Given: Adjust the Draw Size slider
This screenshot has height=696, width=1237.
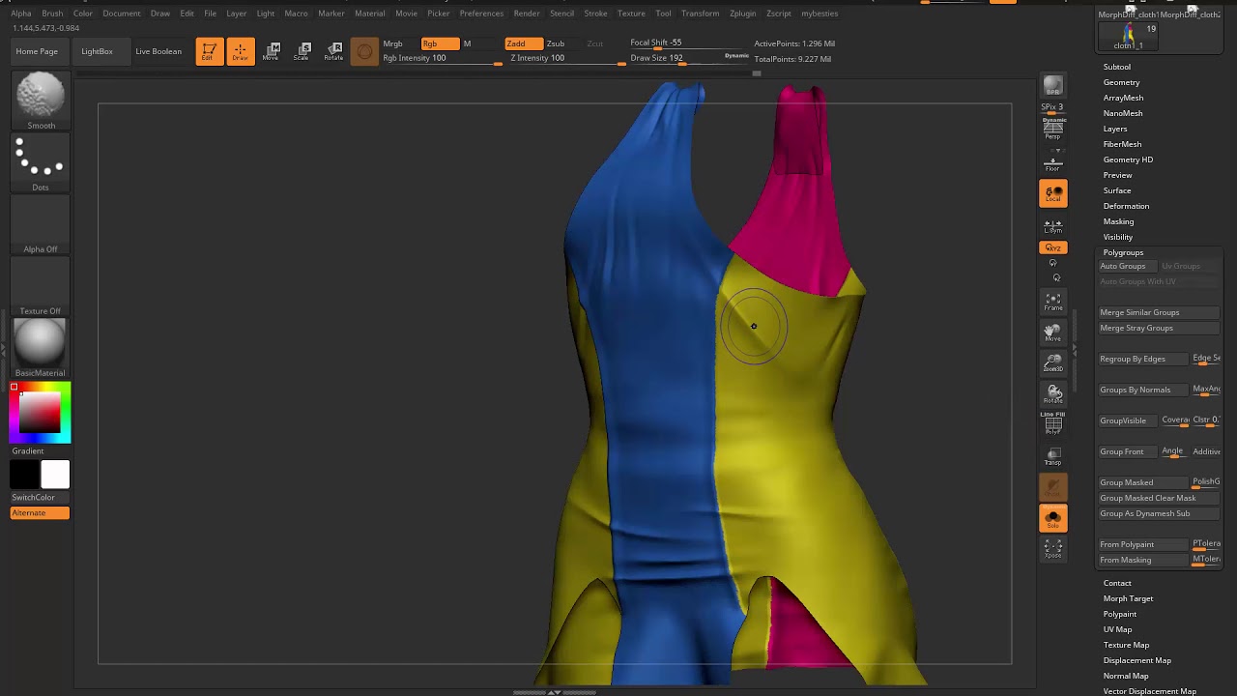Looking at the screenshot, I should pos(689,59).
